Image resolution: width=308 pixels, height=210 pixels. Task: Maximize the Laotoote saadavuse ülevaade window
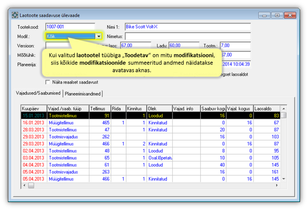(277, 15)
